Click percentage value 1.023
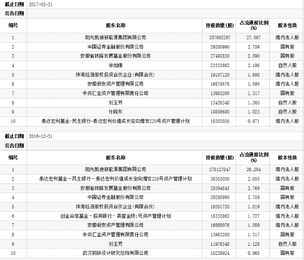The width and height of the screenshot is (304, 260). point(254,112)
